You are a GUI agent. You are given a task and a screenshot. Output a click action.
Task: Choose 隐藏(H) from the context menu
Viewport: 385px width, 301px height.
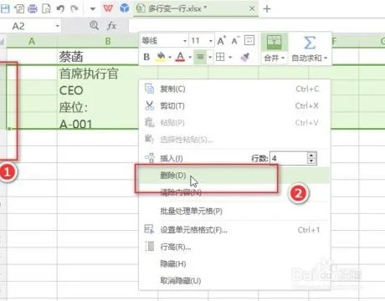click(x=234, y=263)
